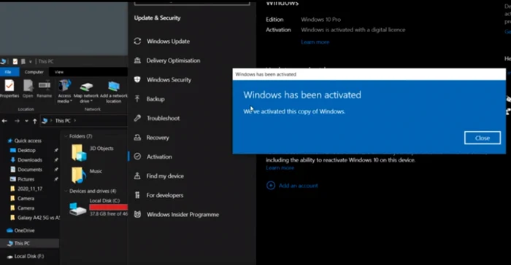Click the Properties checkmark in Explorer's quick access toolbar
The height and width of the screenshot is (265, 511).
click(x=15, y=61)
